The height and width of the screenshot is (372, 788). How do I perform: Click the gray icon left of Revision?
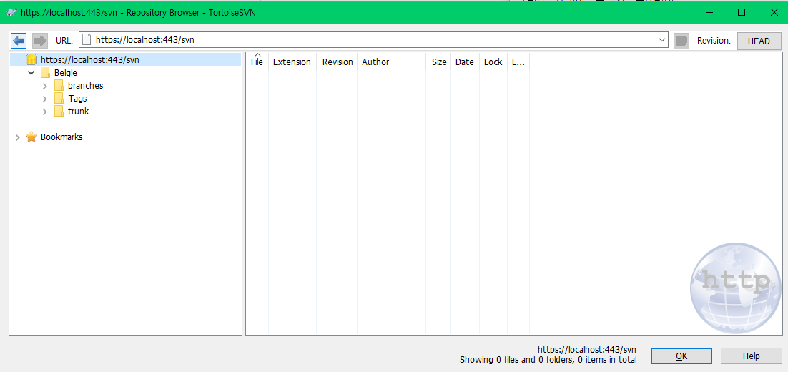pyautogui.click(x=681, y=41)
